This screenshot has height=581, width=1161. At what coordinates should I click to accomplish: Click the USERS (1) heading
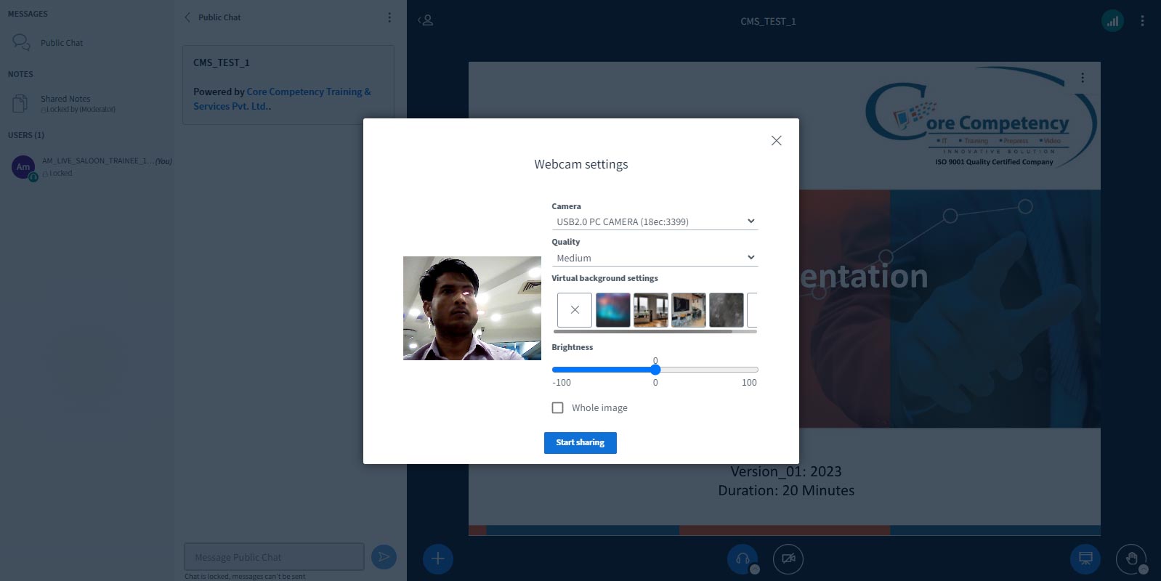[26, 135]
